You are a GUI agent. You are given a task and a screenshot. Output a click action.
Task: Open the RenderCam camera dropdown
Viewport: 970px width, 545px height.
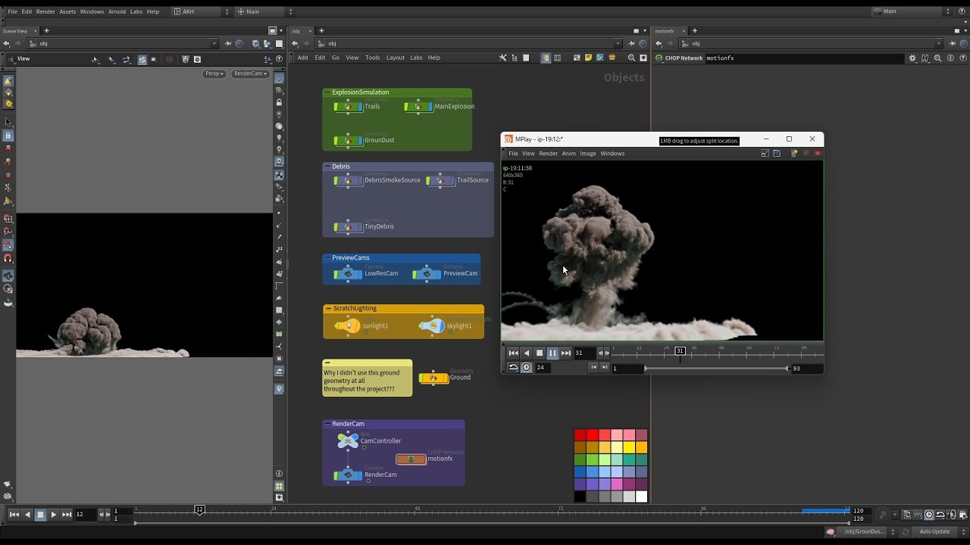(x=251, y=73)
